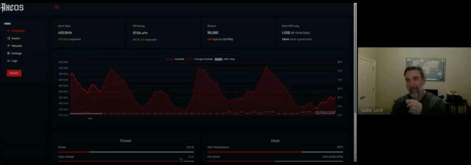The image size is (471, 165).
Task: Open the Dashboard icon in sidebar
Action: pos(9,31)
